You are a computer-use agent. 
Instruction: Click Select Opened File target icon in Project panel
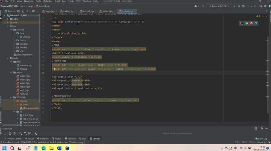coord(18,11)
